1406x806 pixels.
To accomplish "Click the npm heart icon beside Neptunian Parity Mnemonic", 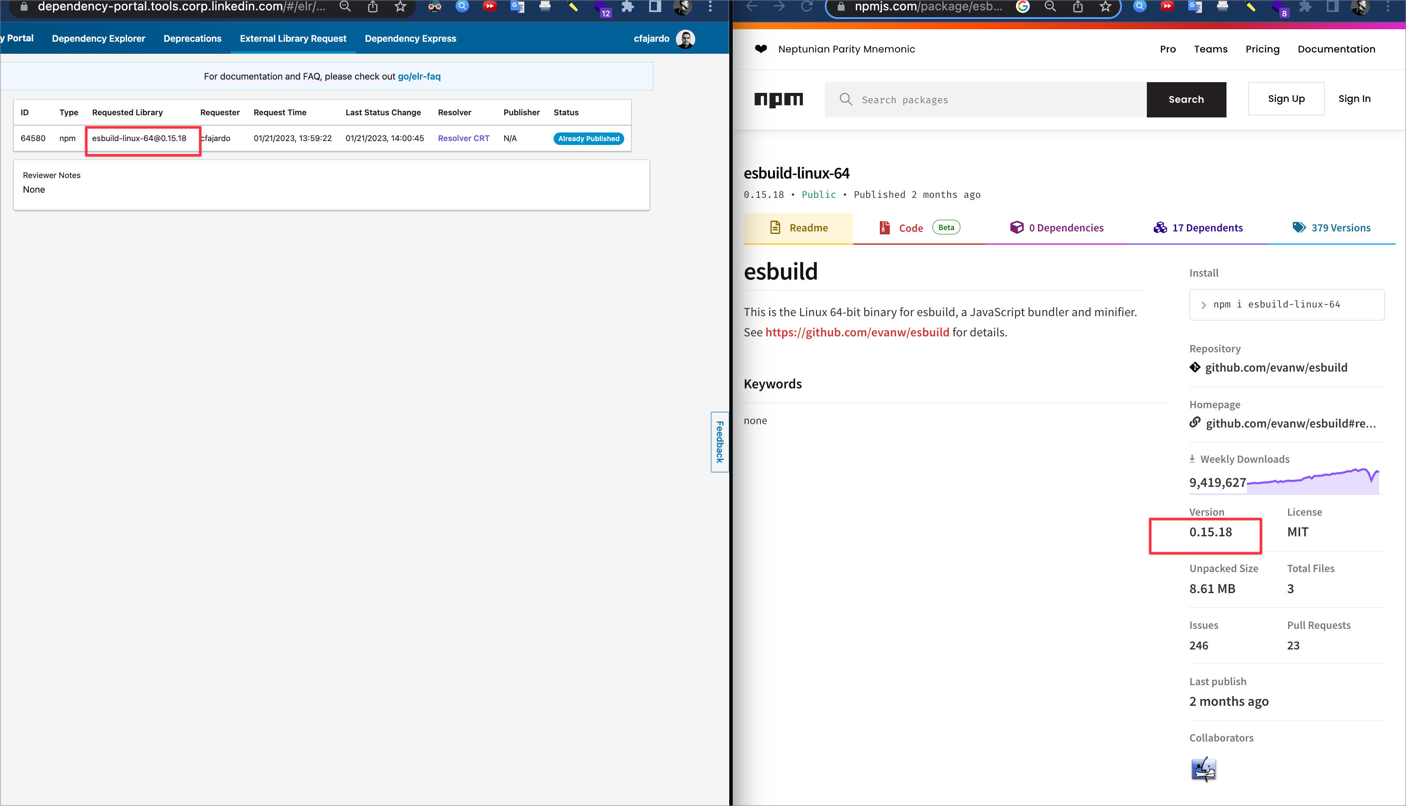I will point(761,49).
